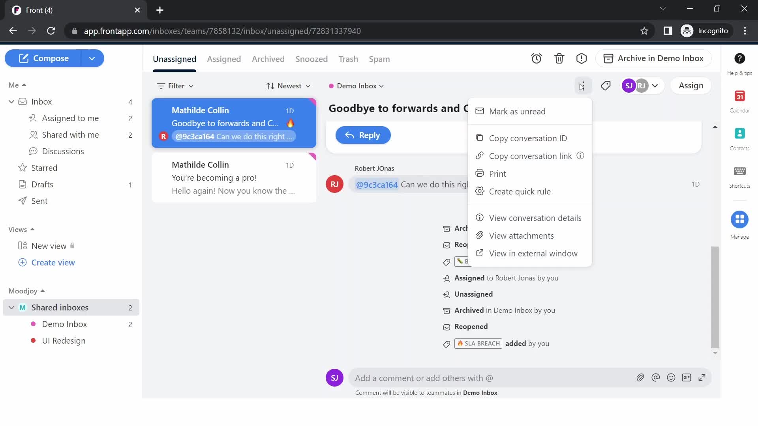Click the Filter dropdown in conversation list

[x=177, y=86]
